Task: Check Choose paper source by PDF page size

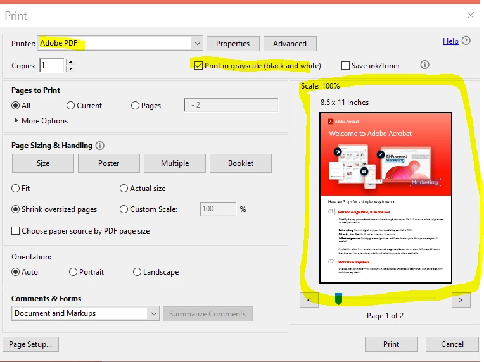Action: (x=15, y=230)
